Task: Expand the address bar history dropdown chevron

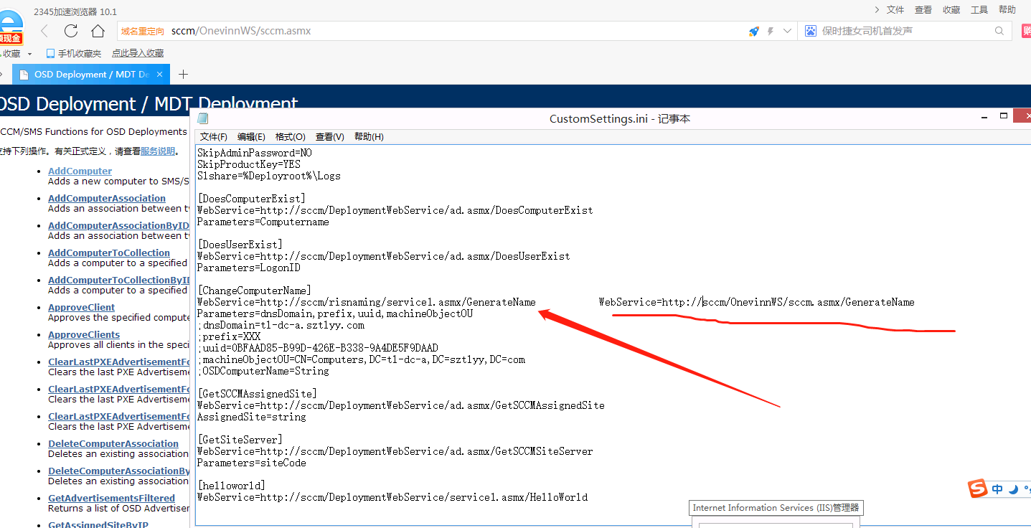Action: (x=787, y=32)
